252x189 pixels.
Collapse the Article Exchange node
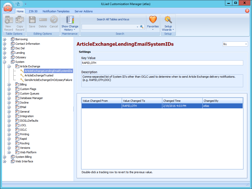click(x=9, y=66)
